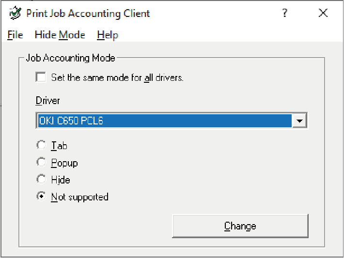This screenshot has height=258, width=344.
Task: Open the Hide Mode menu
Action: [x=60, y=35]
